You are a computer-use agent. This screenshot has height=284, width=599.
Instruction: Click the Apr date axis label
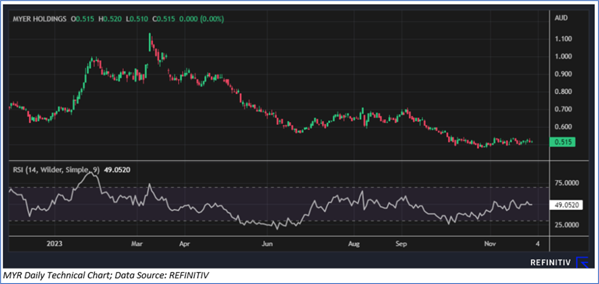184,243
